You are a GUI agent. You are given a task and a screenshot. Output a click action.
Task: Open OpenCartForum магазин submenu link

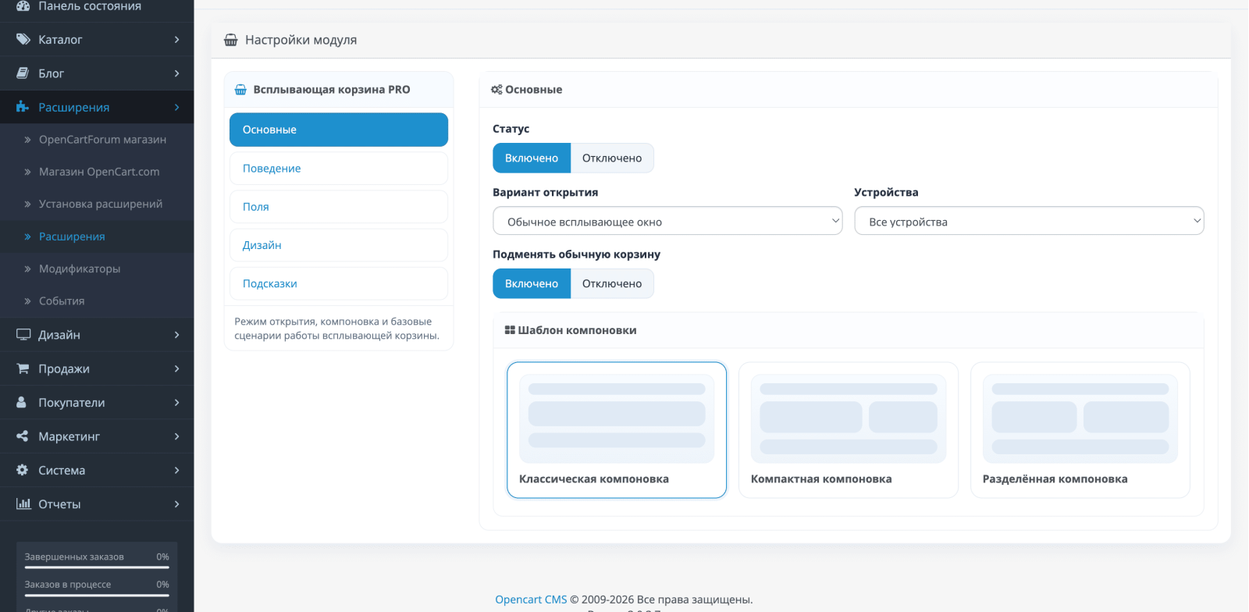coord(102,140)
